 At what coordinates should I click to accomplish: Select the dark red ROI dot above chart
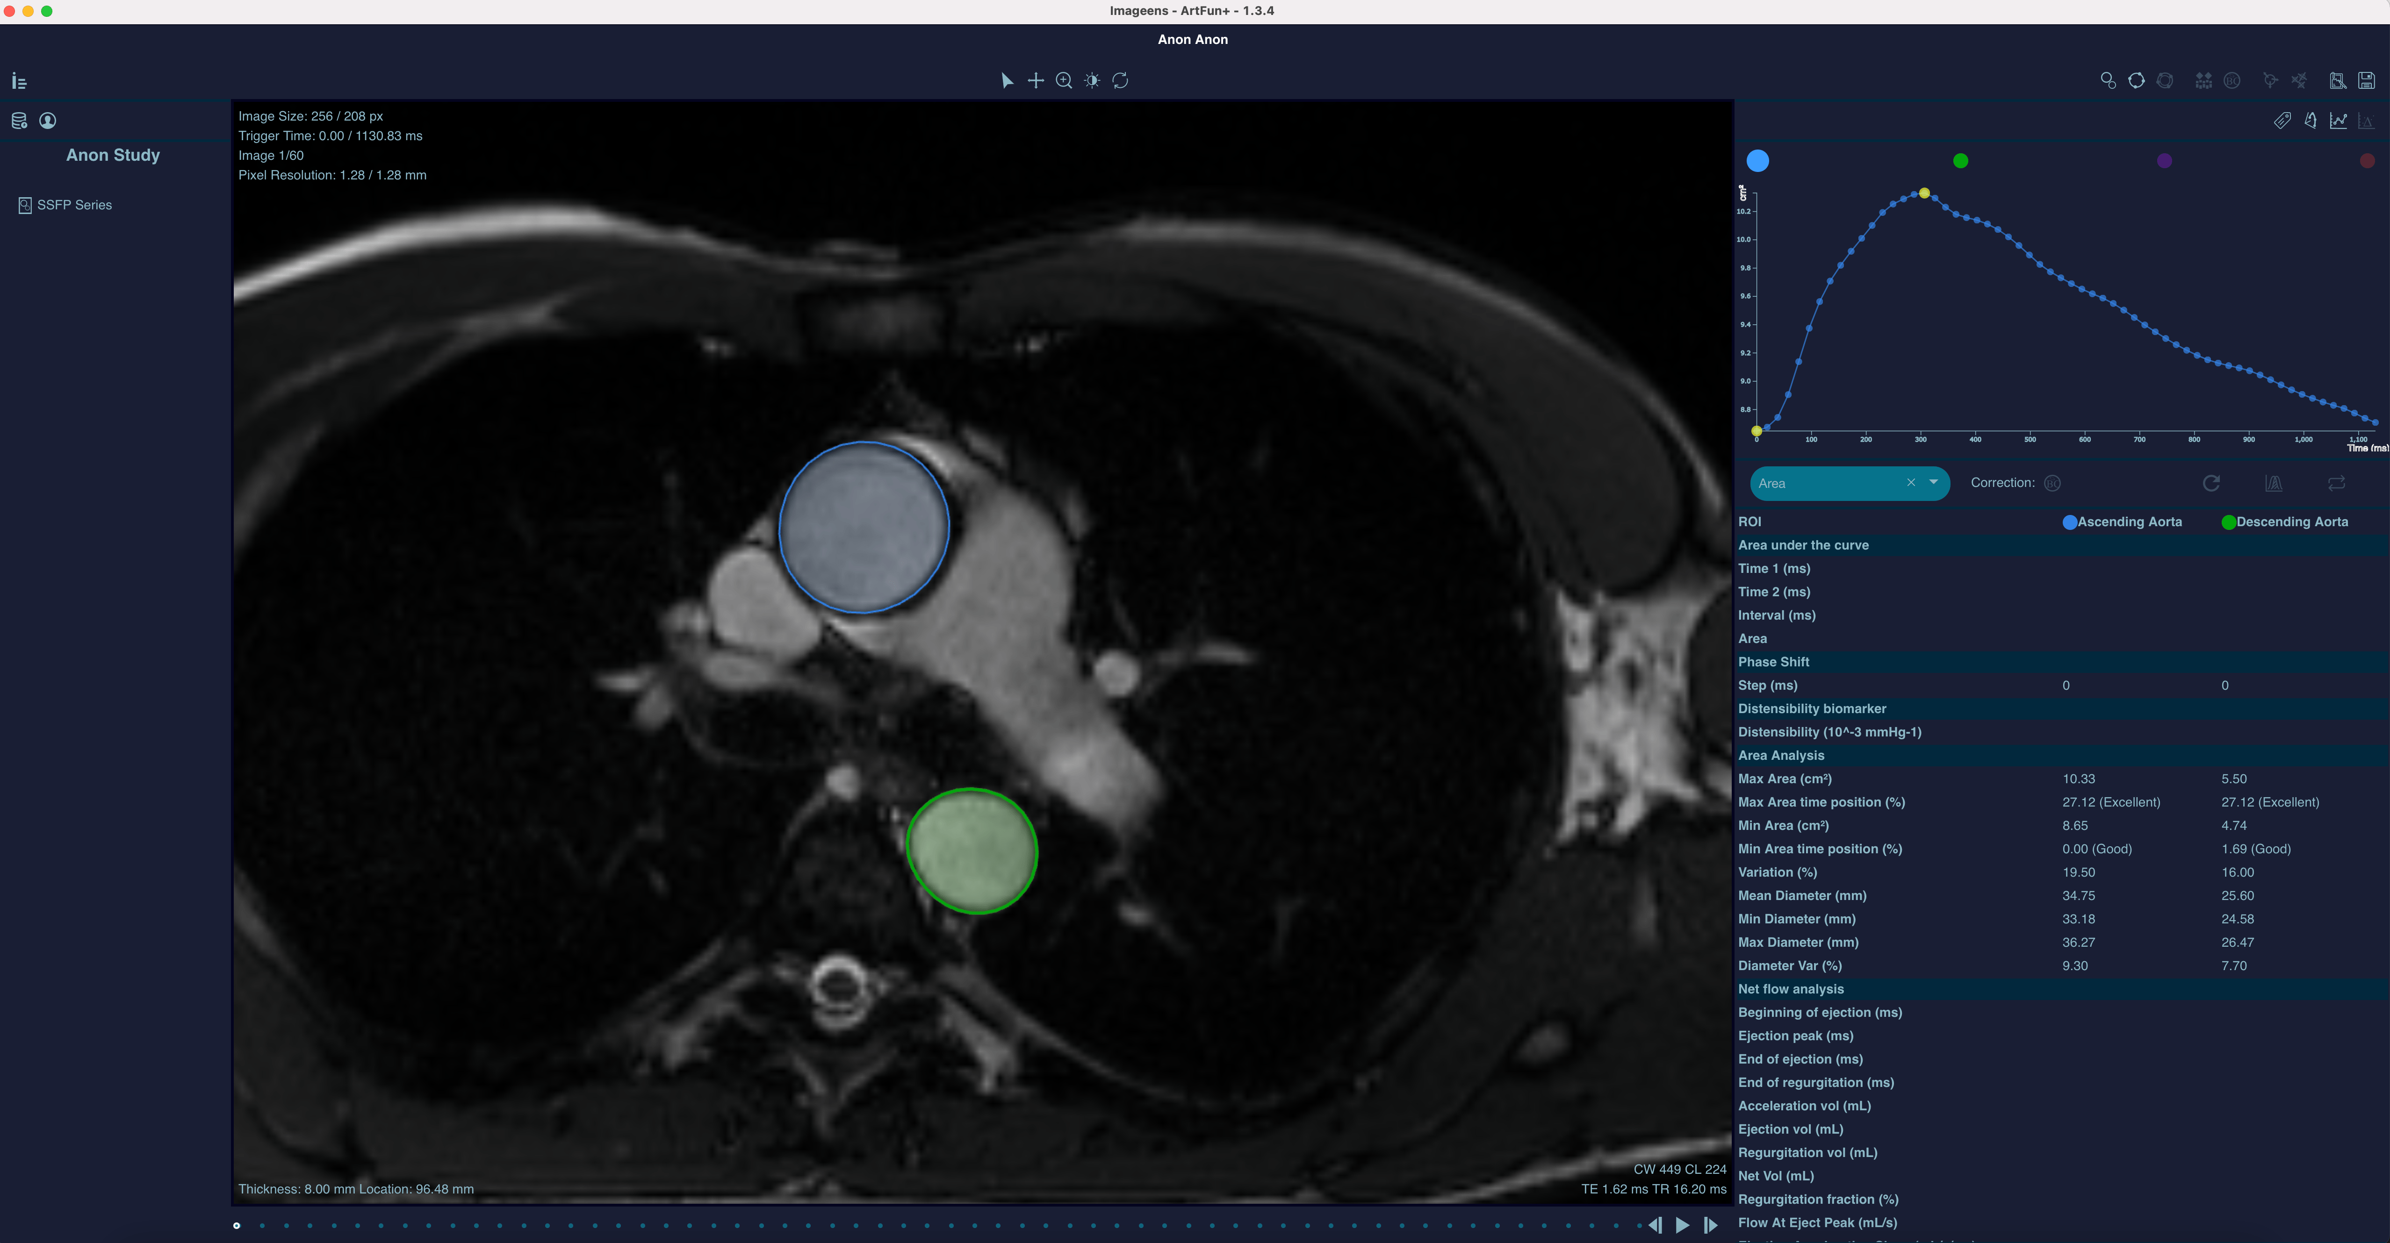pyautogui.click(x=2367, y=161)
